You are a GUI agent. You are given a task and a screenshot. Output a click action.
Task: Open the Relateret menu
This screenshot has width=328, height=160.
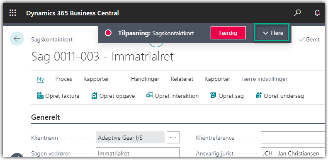click(182, 79)
